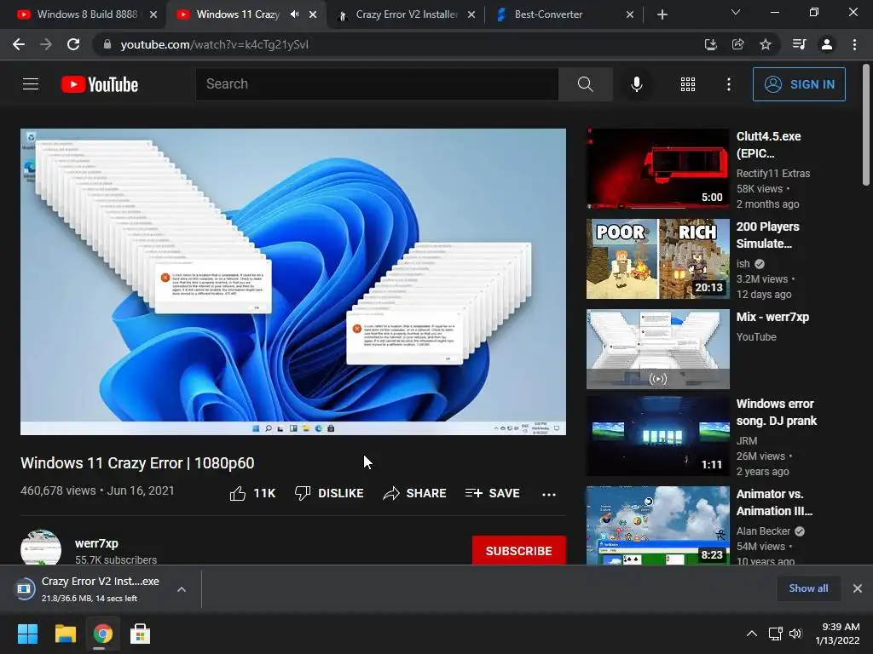Go back in Chrome
This screenshot has height=654, width=873.
click(x=19, y=44)
